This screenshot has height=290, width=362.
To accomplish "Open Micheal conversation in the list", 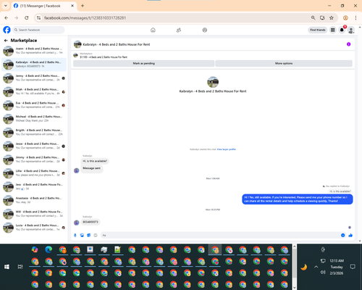I will coord(34,119).
